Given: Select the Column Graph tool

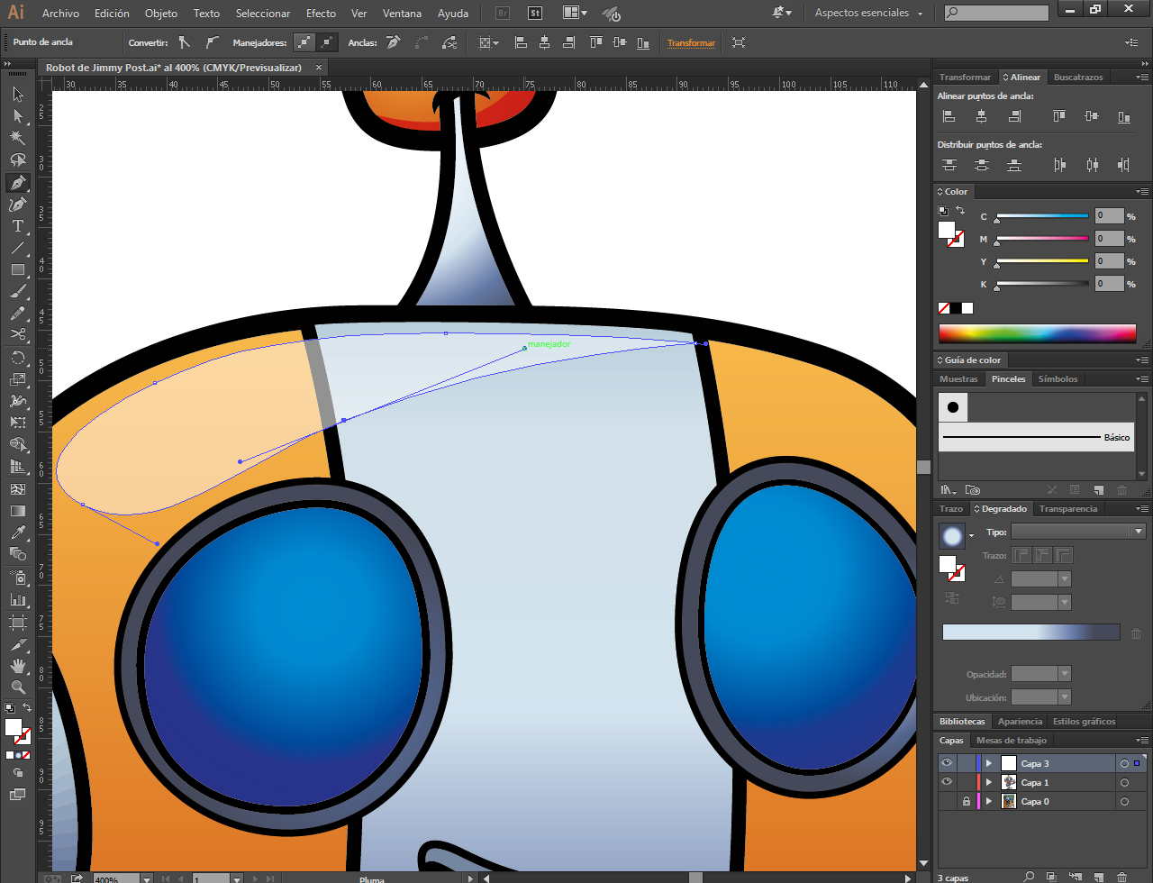Looking at the screenshot, I should 17,599.
